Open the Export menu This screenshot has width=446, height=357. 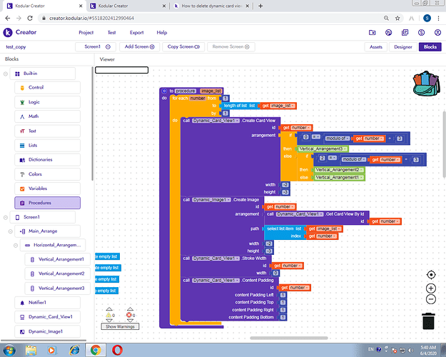[x=136, y=32]
